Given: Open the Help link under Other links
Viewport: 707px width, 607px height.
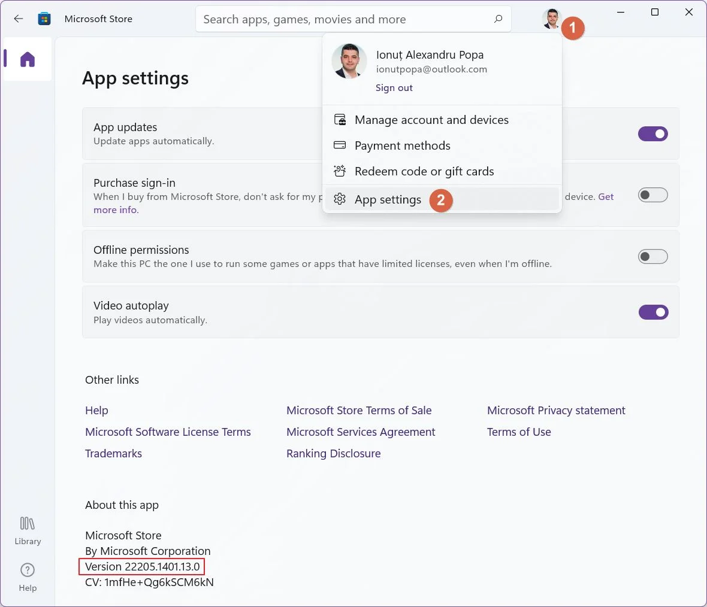Looking at the screenshot, I should pos(96,411).
